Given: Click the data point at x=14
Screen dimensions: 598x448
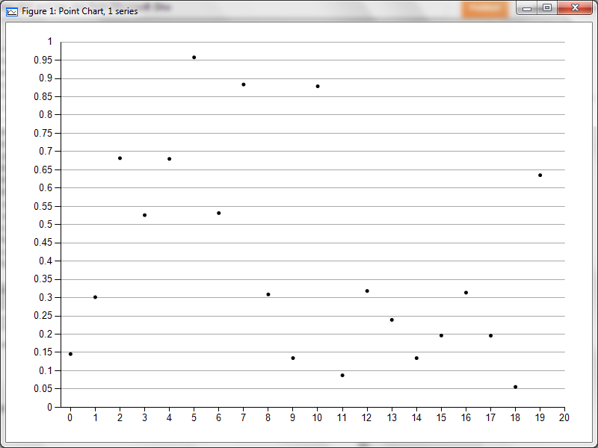Looking at the screenshot, I should tap(417, 358).
